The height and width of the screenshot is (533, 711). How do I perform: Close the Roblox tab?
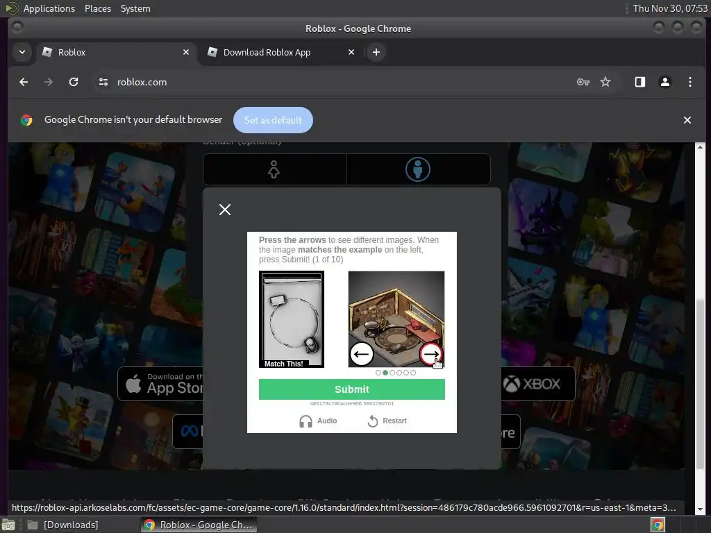(x=186, y=52)
